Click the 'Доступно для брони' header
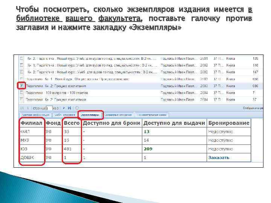The width and height of the screenshot is (271, 203). coord(111,123)
